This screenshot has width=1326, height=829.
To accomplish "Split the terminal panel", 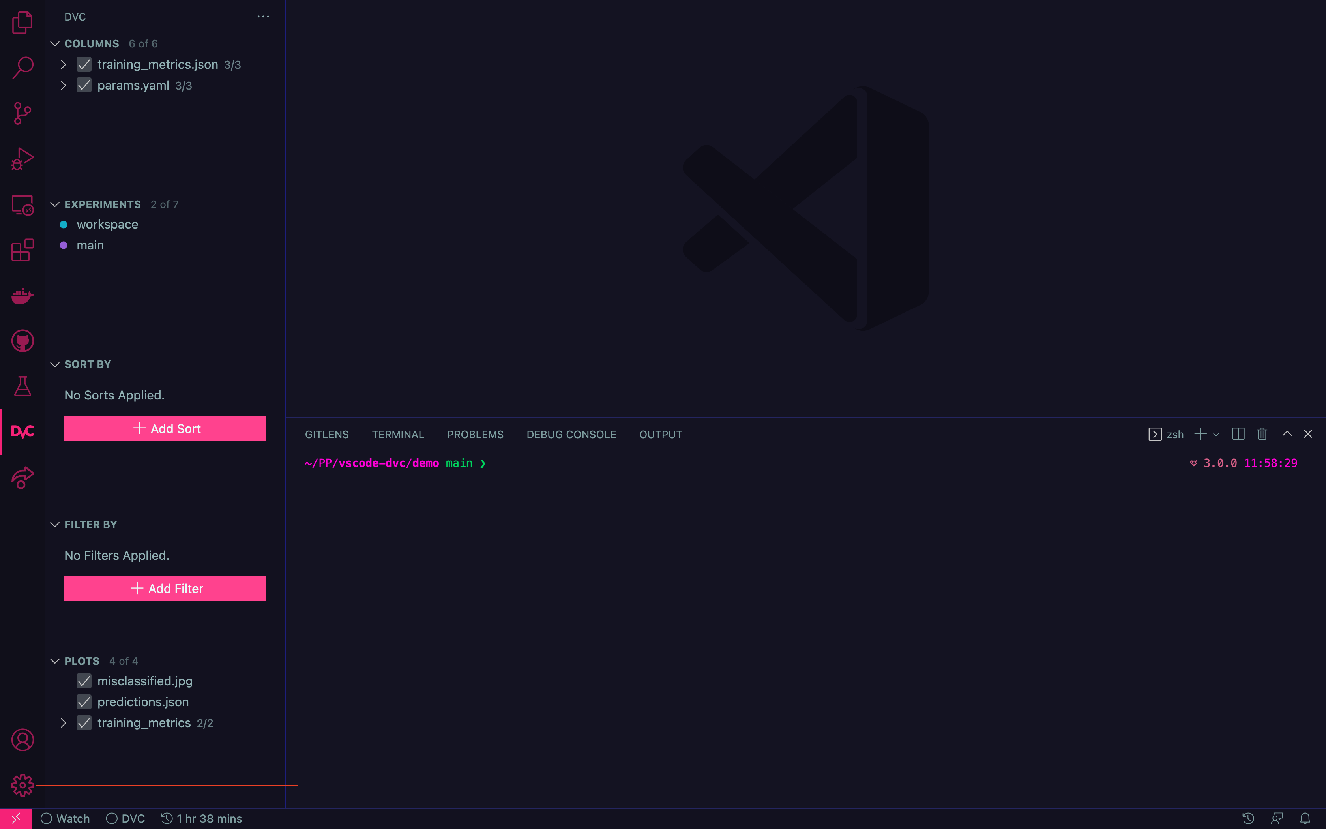I will pos(1238,434).
